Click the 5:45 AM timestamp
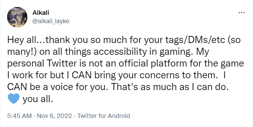Viewport: 253px width, 127px height. pos(19,116)
